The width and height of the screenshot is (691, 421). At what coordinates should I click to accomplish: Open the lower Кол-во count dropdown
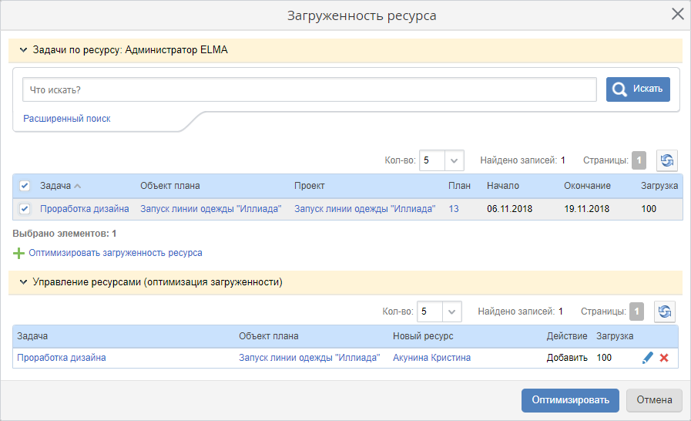(451, 312)
